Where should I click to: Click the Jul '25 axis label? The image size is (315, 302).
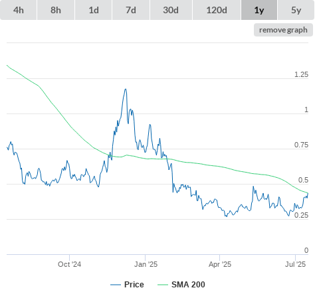click(295, 264)
